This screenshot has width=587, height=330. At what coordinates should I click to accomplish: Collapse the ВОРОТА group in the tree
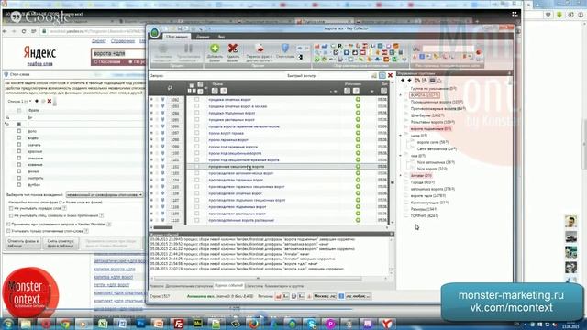(401, 95)
